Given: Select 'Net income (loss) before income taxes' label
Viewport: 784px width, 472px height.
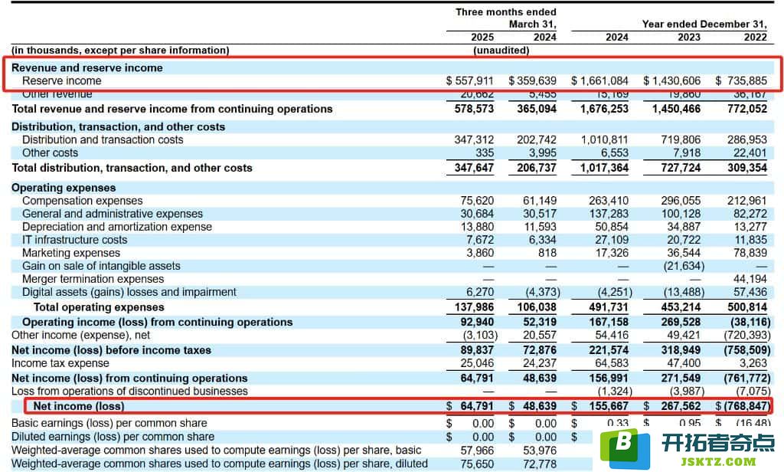Looking at the screenshot, I should coord(111,350).
